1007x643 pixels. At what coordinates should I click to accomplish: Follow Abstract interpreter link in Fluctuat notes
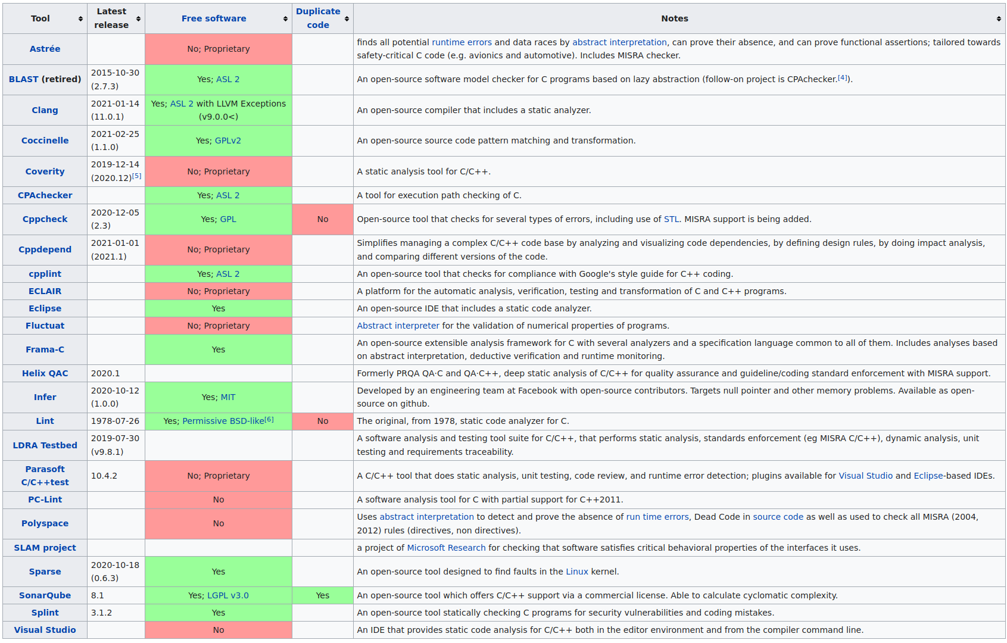click(x=398, y=326)
